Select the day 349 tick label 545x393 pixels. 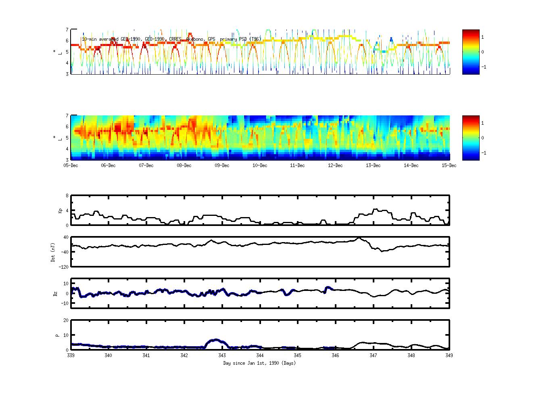tap(449, 355)
